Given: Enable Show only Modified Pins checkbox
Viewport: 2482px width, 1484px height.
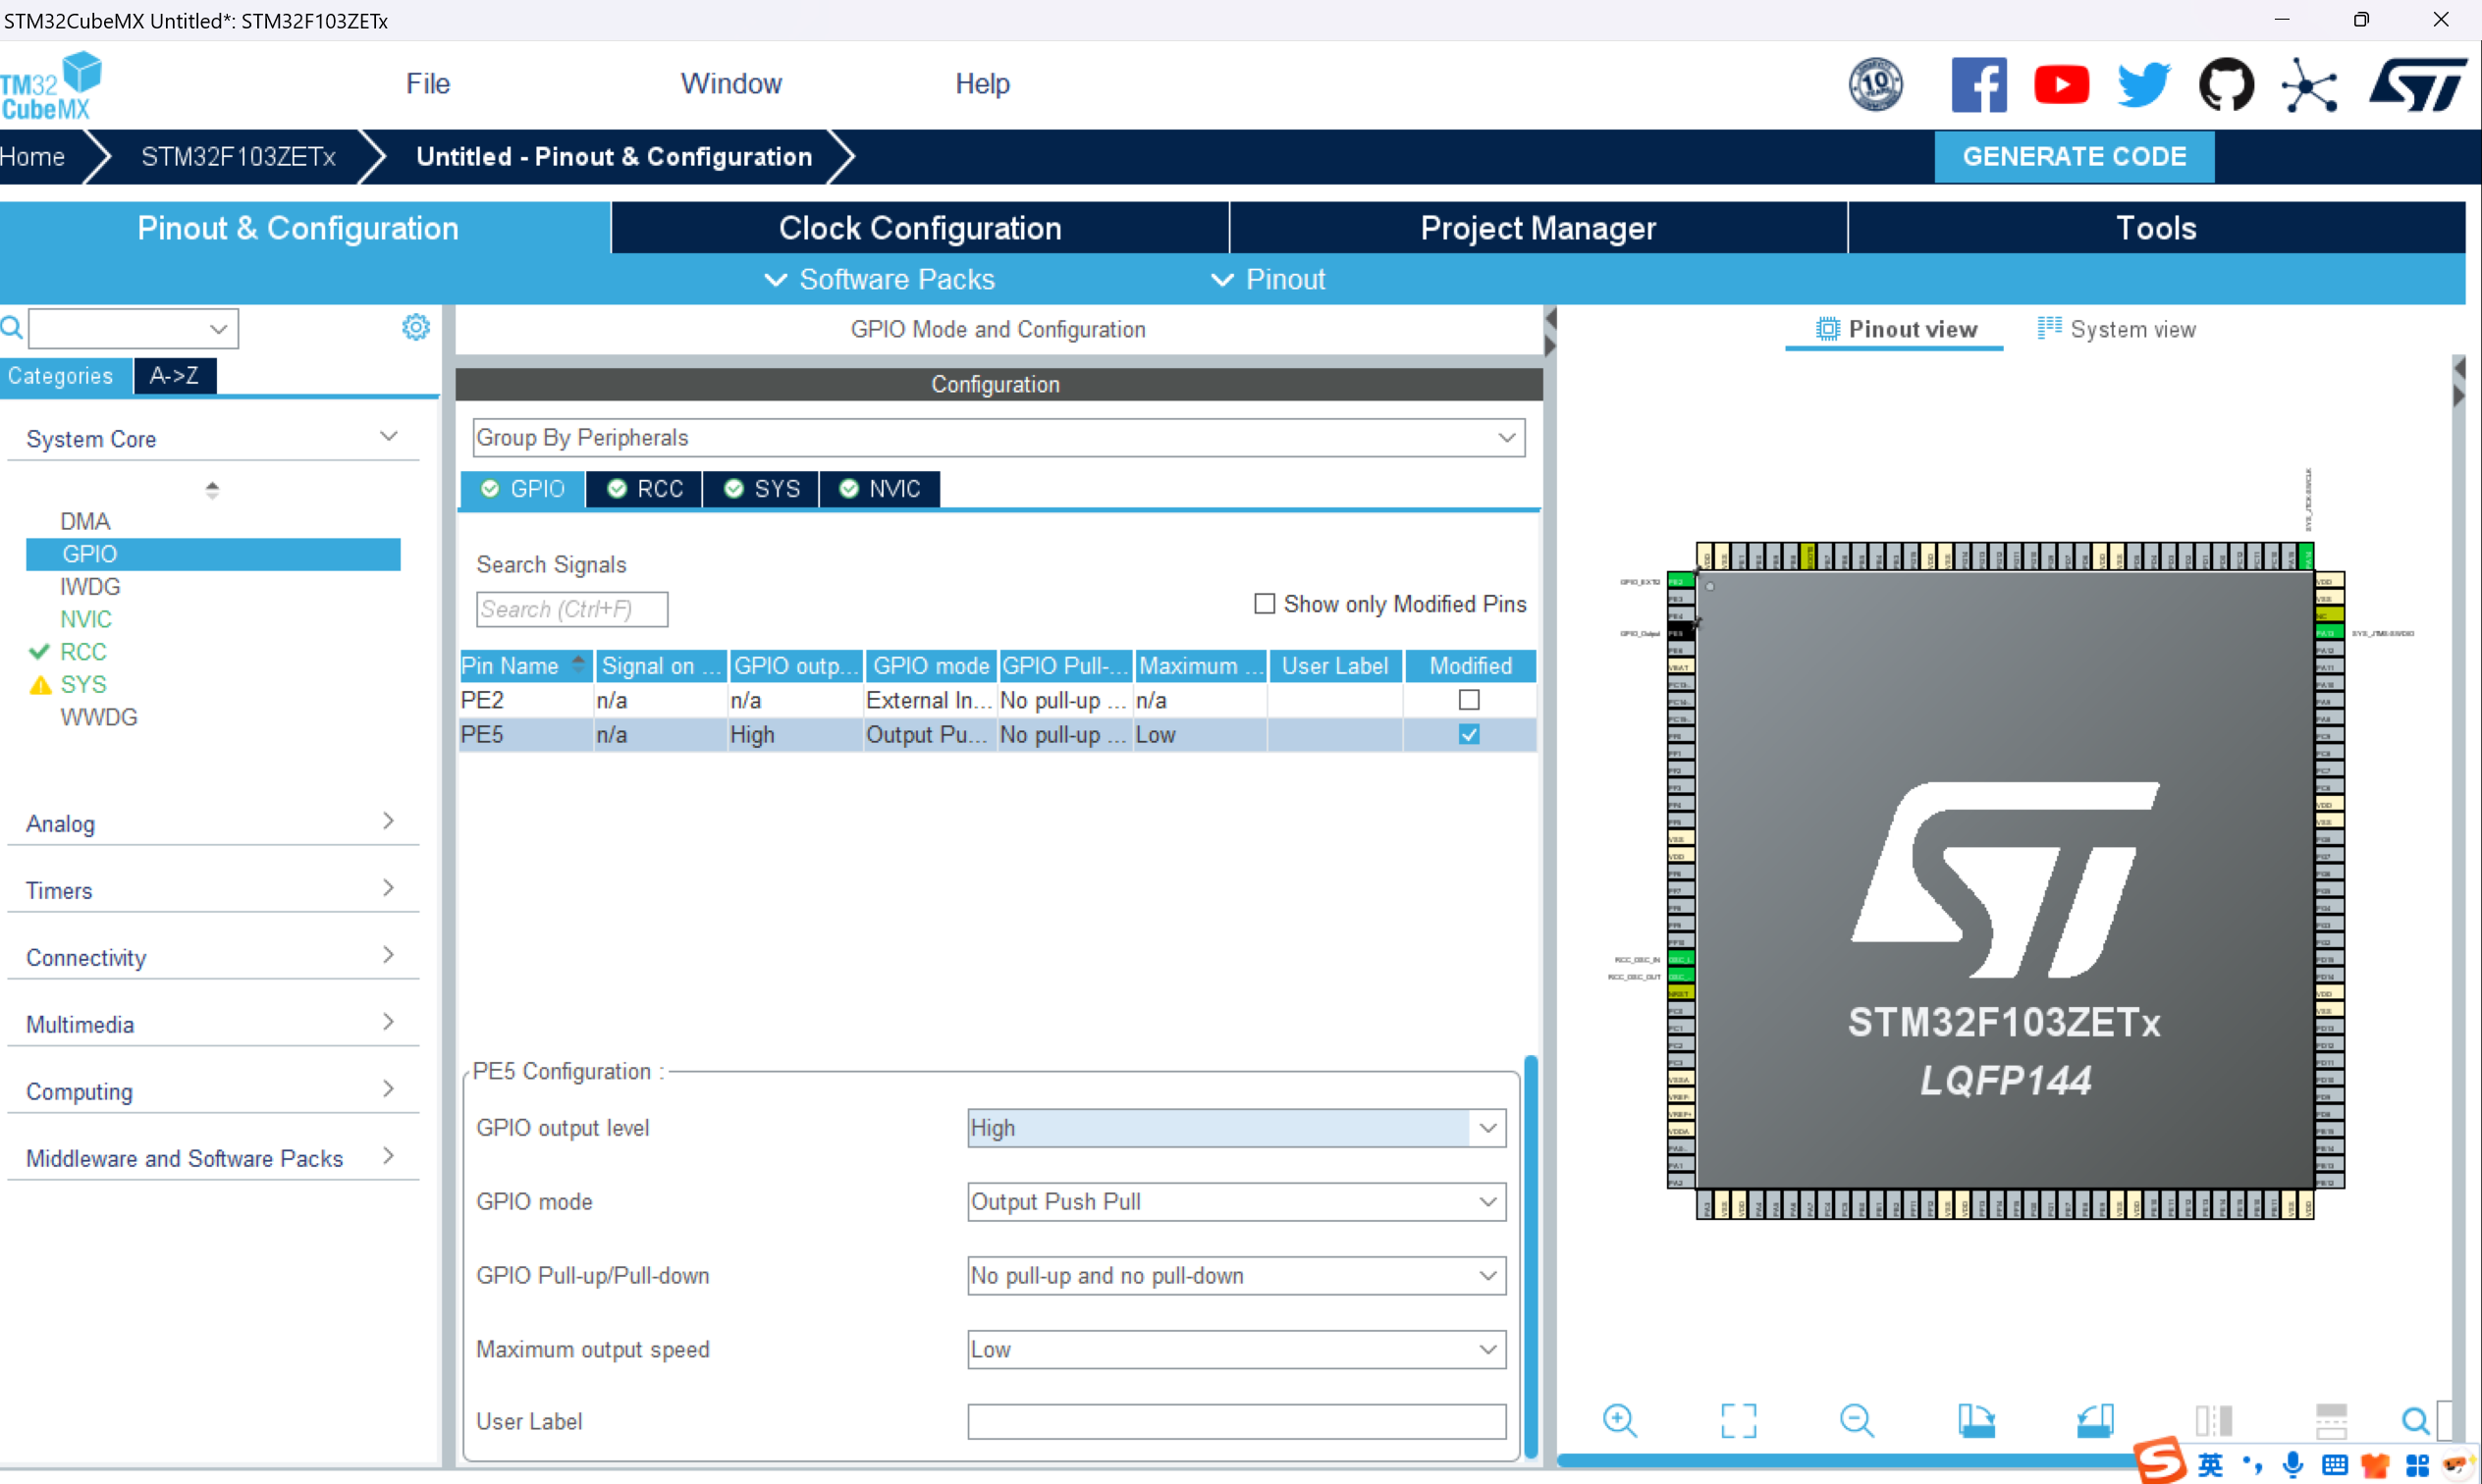Looking at the screenshot, I should [1265, 604].
